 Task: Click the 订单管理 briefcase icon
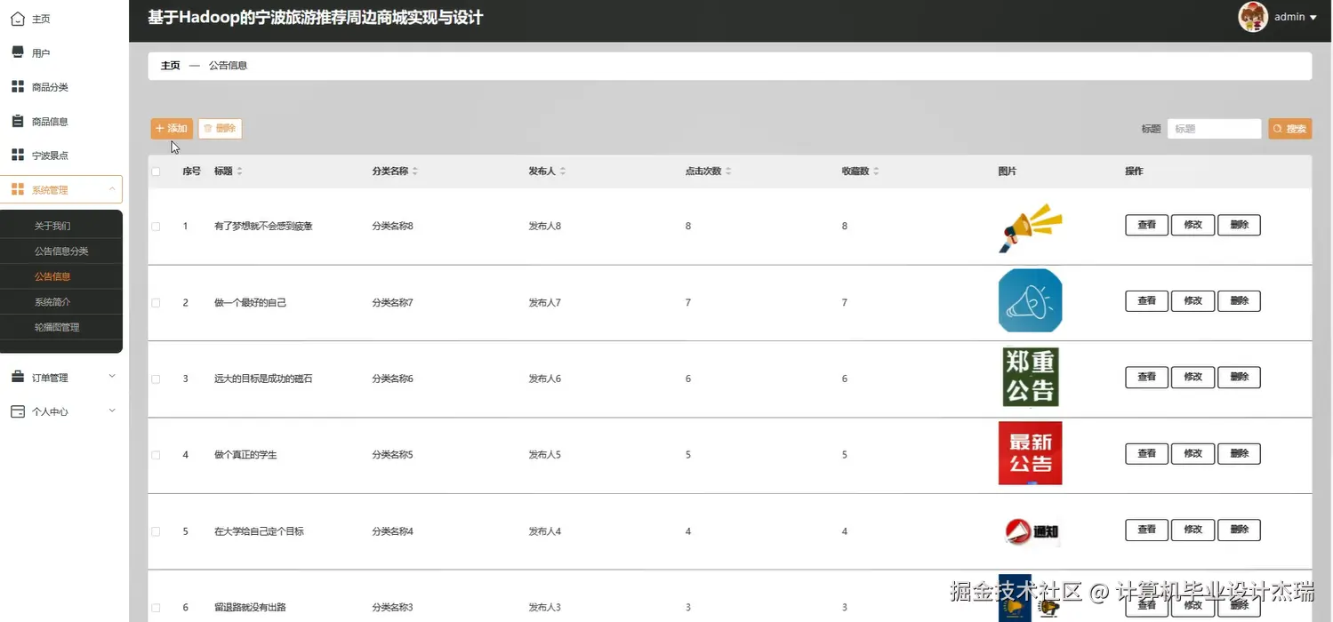pyautogui.click(x=18, y=378)
